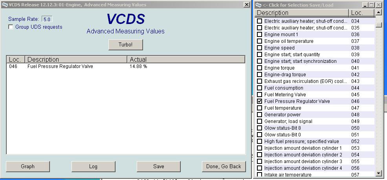This screenshot has height=180, width=387.
Task: Click the Turbo! button
Action: (126, 45)
